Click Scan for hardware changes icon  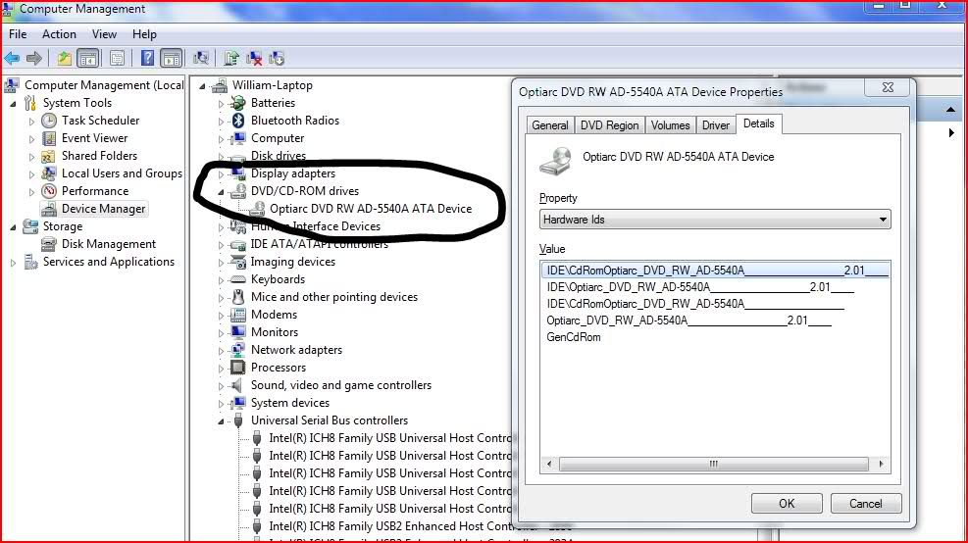point(201,59)
